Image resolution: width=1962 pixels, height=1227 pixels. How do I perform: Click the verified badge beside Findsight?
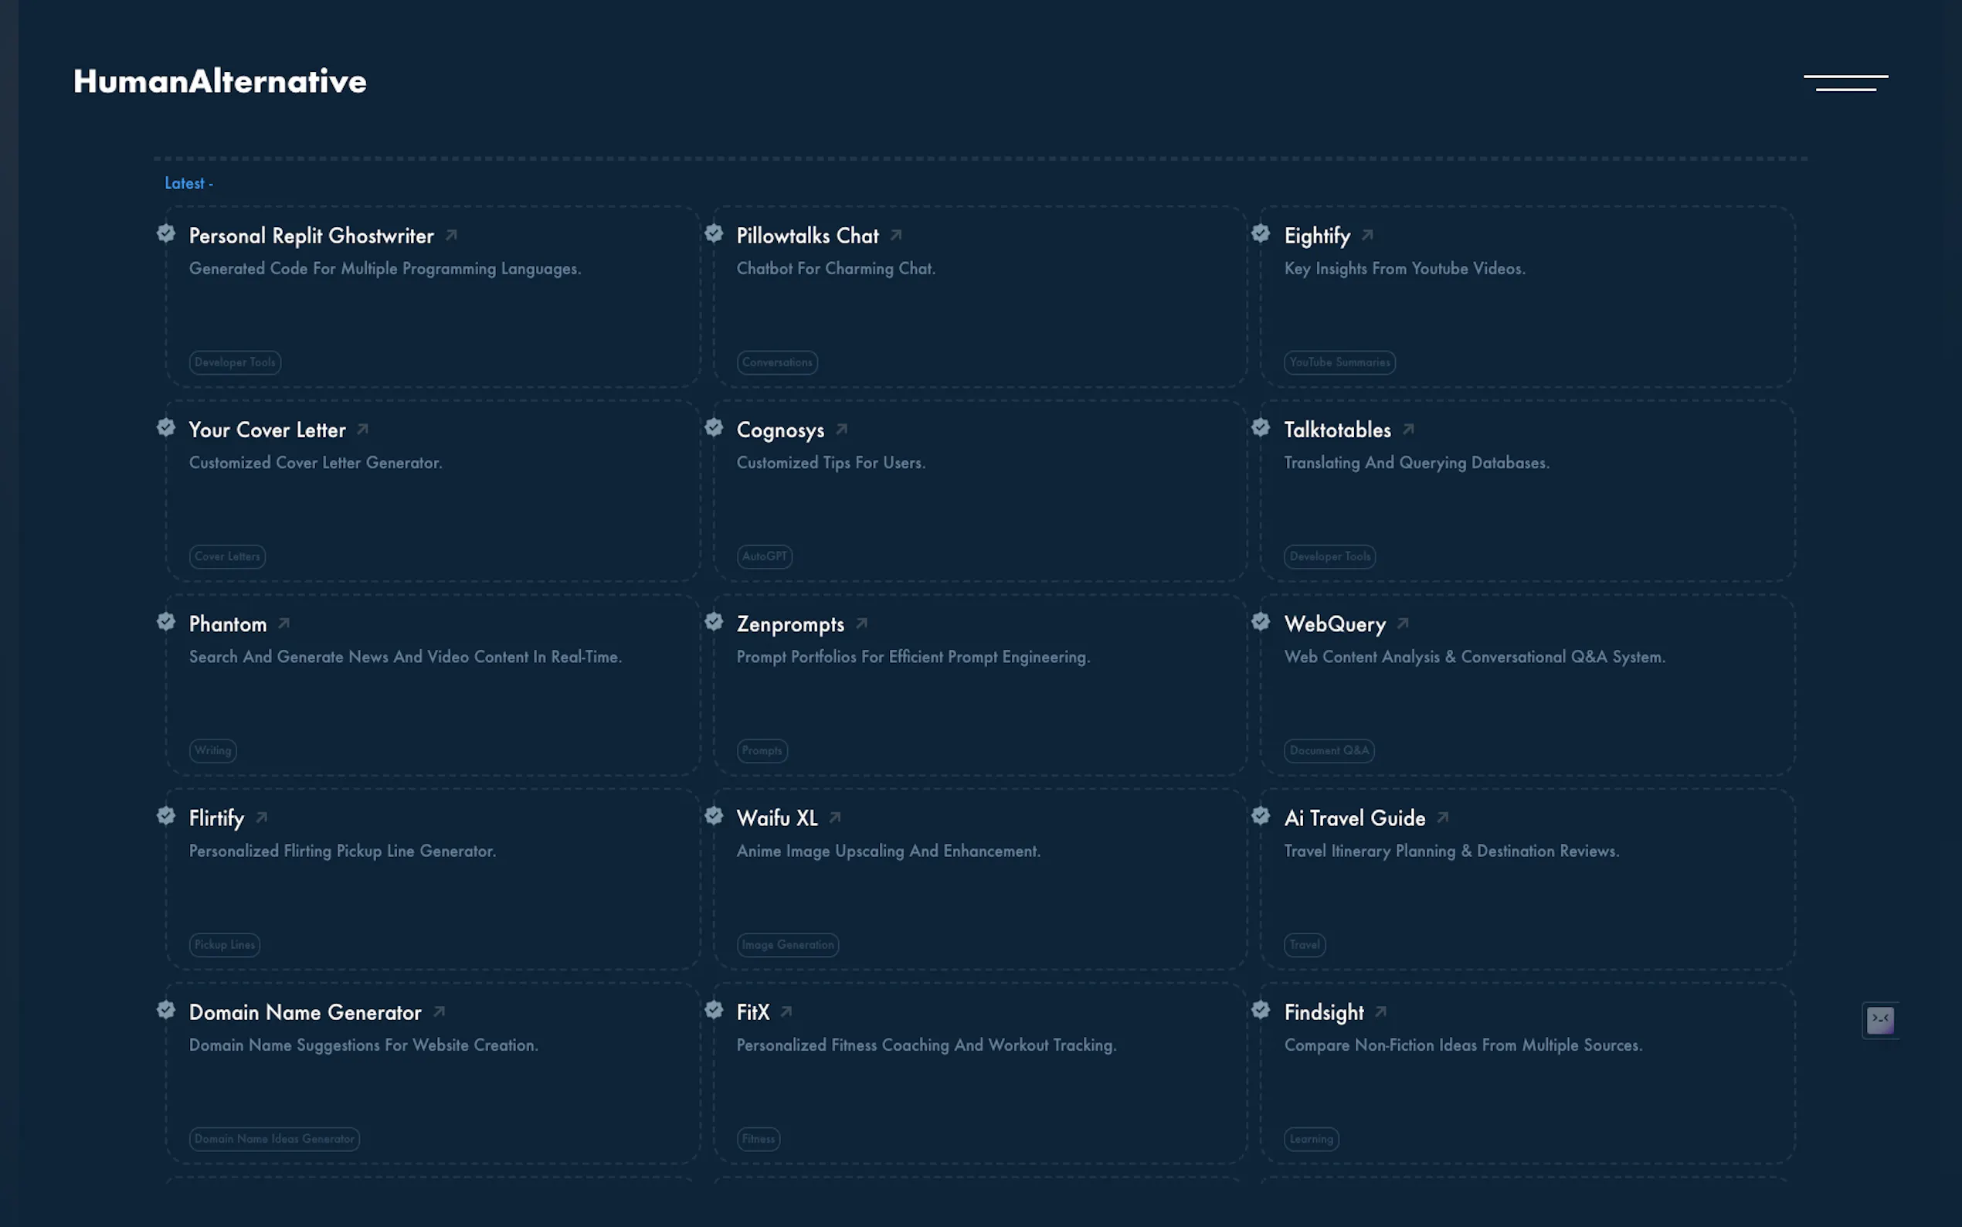tap(1261, 1011)
